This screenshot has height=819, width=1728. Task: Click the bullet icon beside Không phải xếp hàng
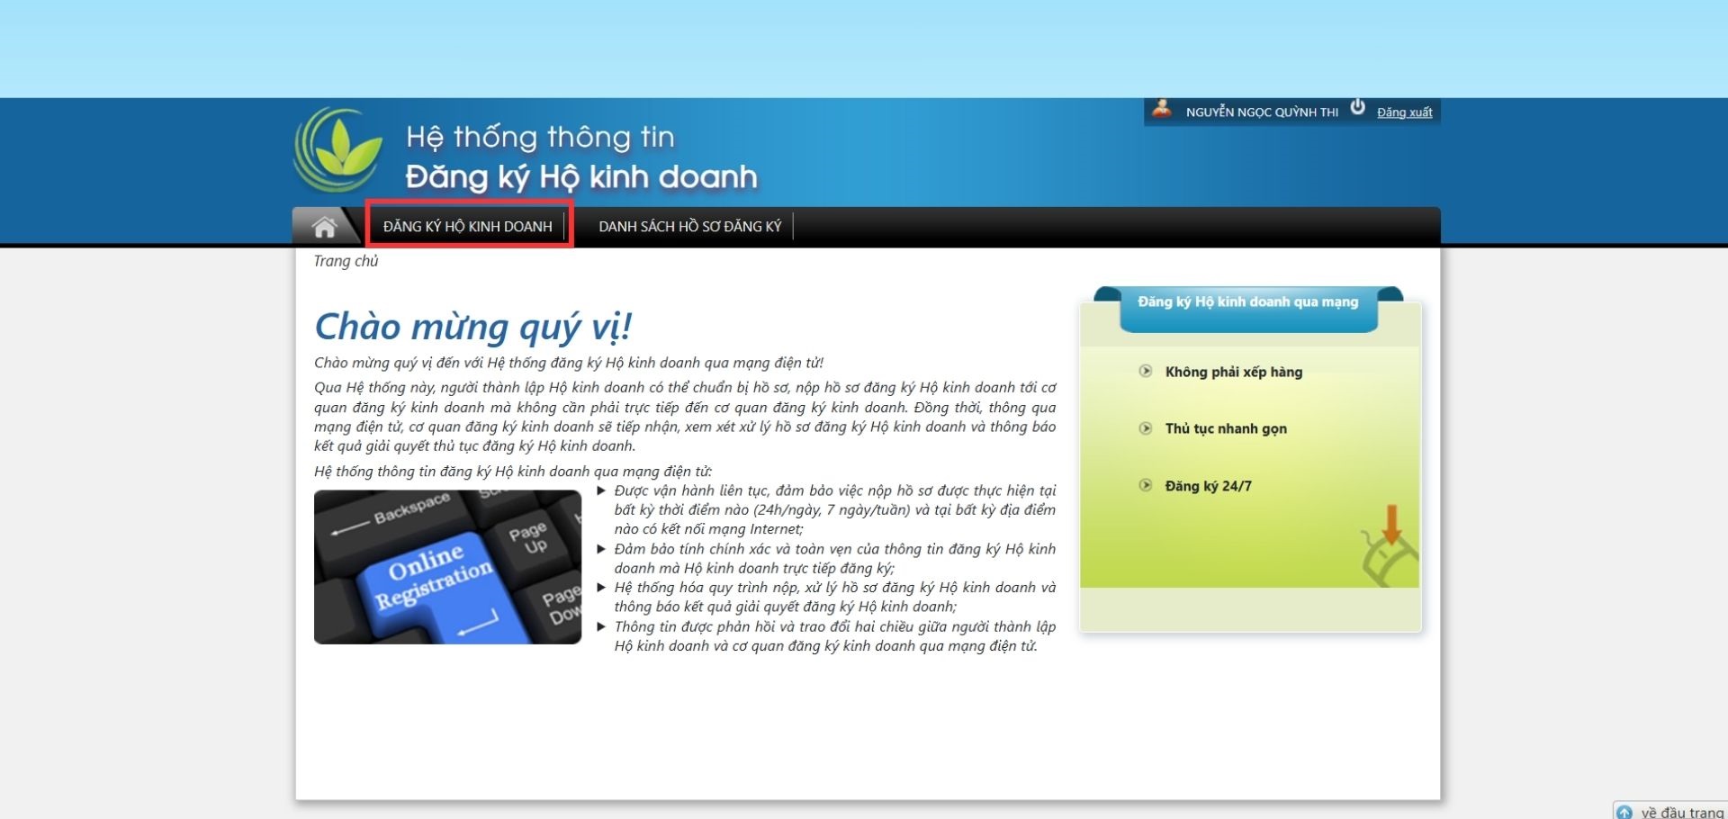pyautogui.click(x=1146, y=371)
